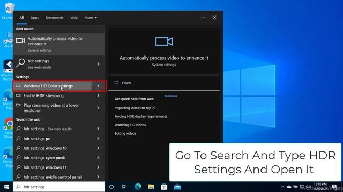Click first hdr settings See web results under Search the web
The image size is (343, 192).
tap(53, 129)
